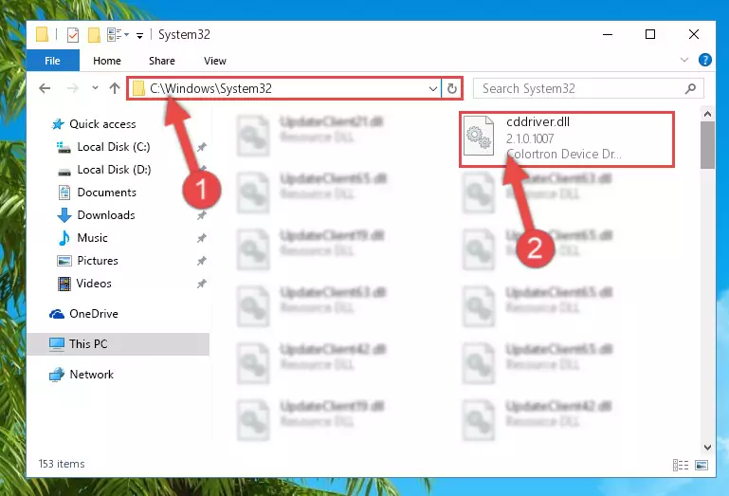Screen dimensions: 729x496
Task: Click the Quick access star icon
Action: tap(58, 124)
